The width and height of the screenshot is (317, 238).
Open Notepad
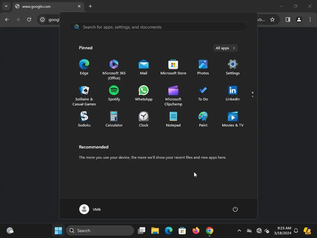173,119
